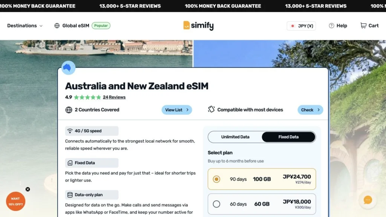
Task: Click the Data-only plan label
Action: pos(89,195)
